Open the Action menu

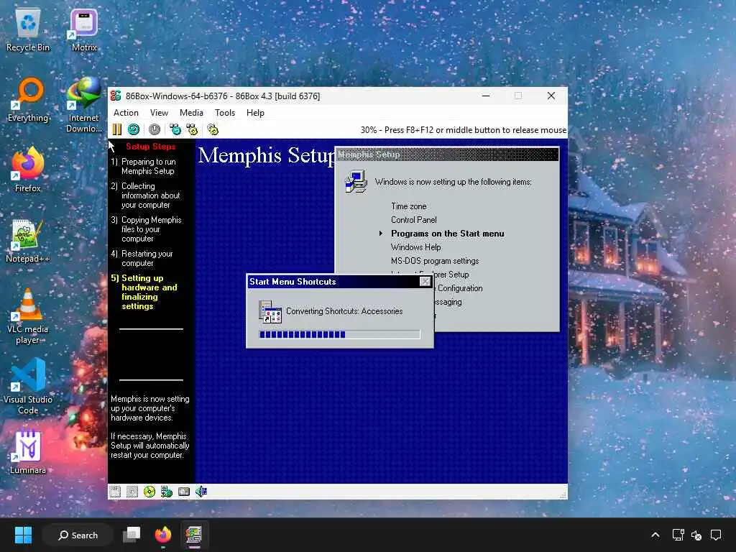click(126, 113)
